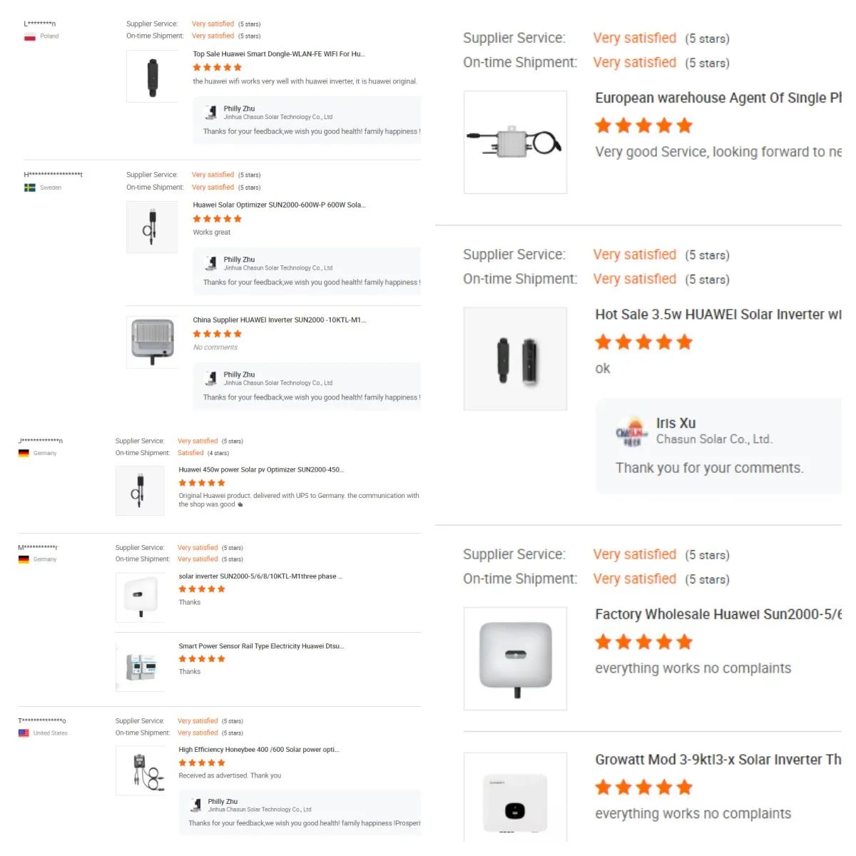Screen dimensions: 856x856
Task: Click the Poland flag icon
Action: coord(30,36)
